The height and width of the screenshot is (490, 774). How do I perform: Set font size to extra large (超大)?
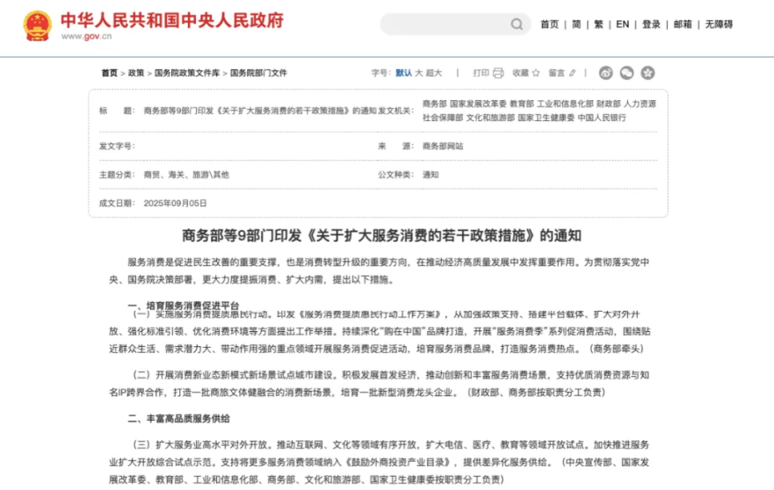point(434,73)
